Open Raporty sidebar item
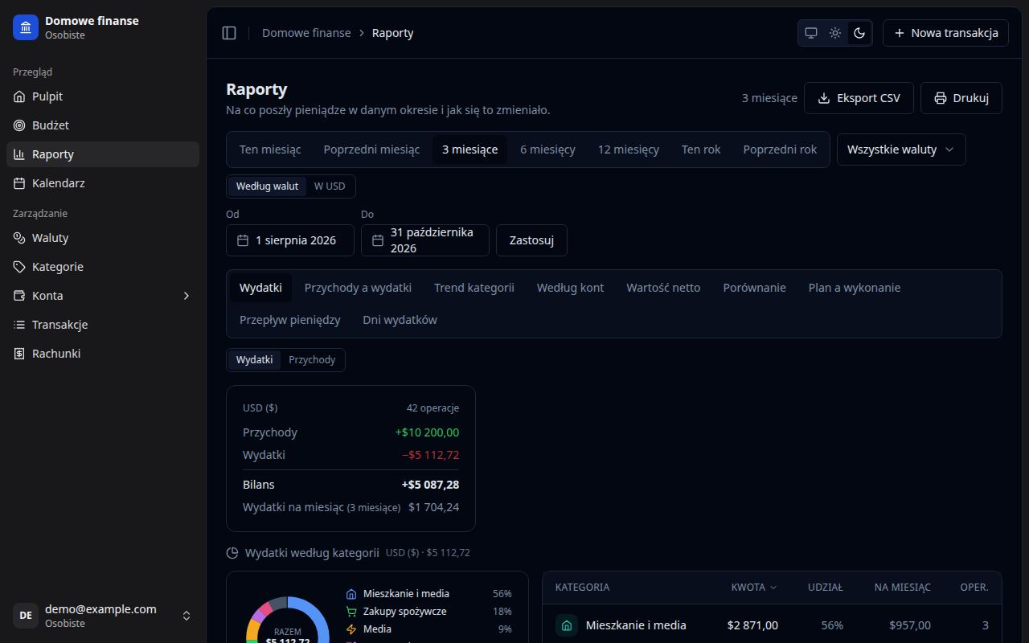 (x=103, y=154)
